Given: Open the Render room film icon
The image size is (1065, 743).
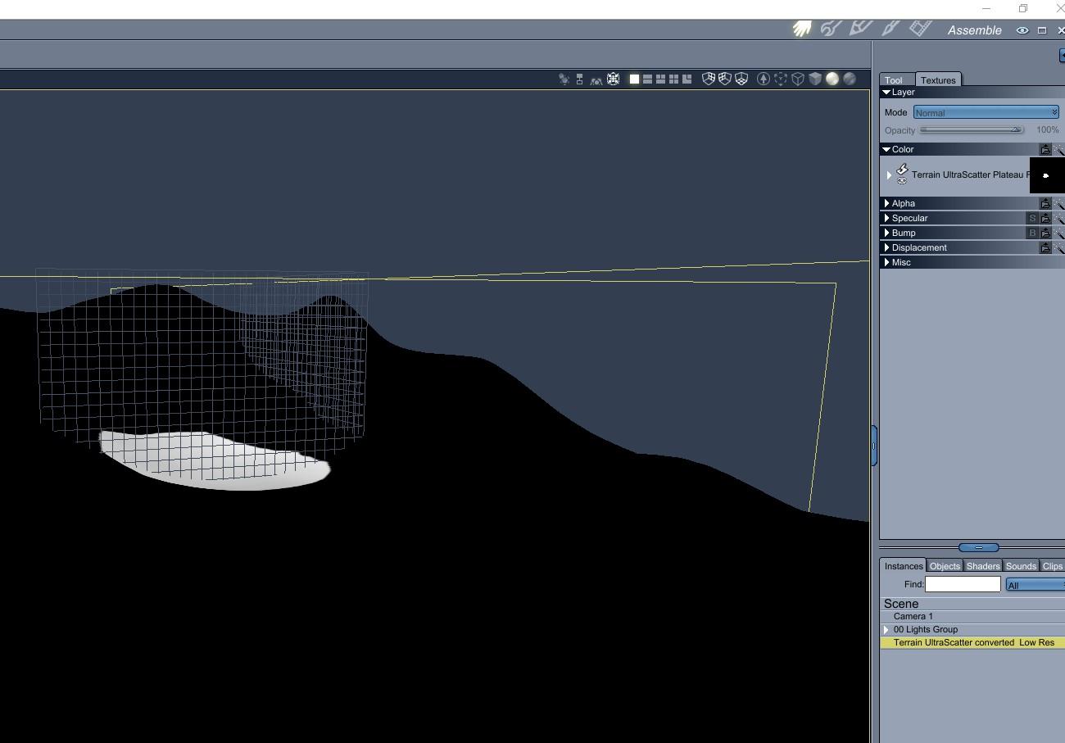Looking at the screenshot, I should pyautogui.click(x=921, y=28).
